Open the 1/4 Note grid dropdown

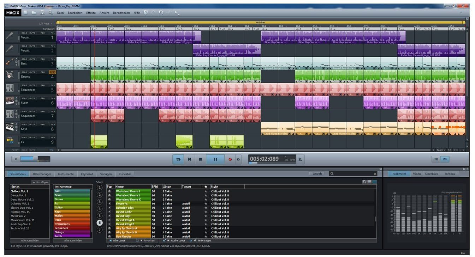(x=46, y=24)
